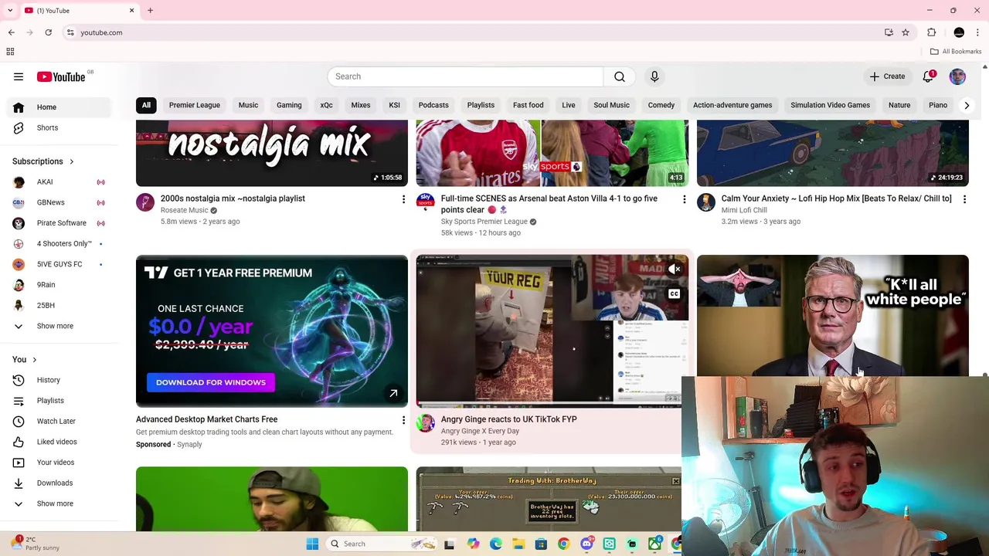The width and height of the screenshot is (989, 556).
Task: Open the 2000s nostalgia mix thumbnail
Action: click(x=272, y=153)
